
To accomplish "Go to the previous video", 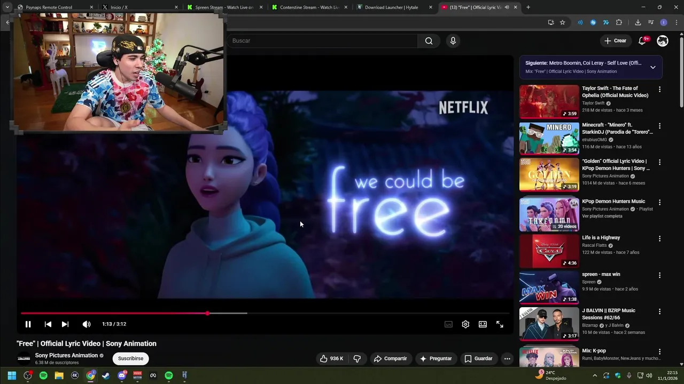I will point(48,324).
